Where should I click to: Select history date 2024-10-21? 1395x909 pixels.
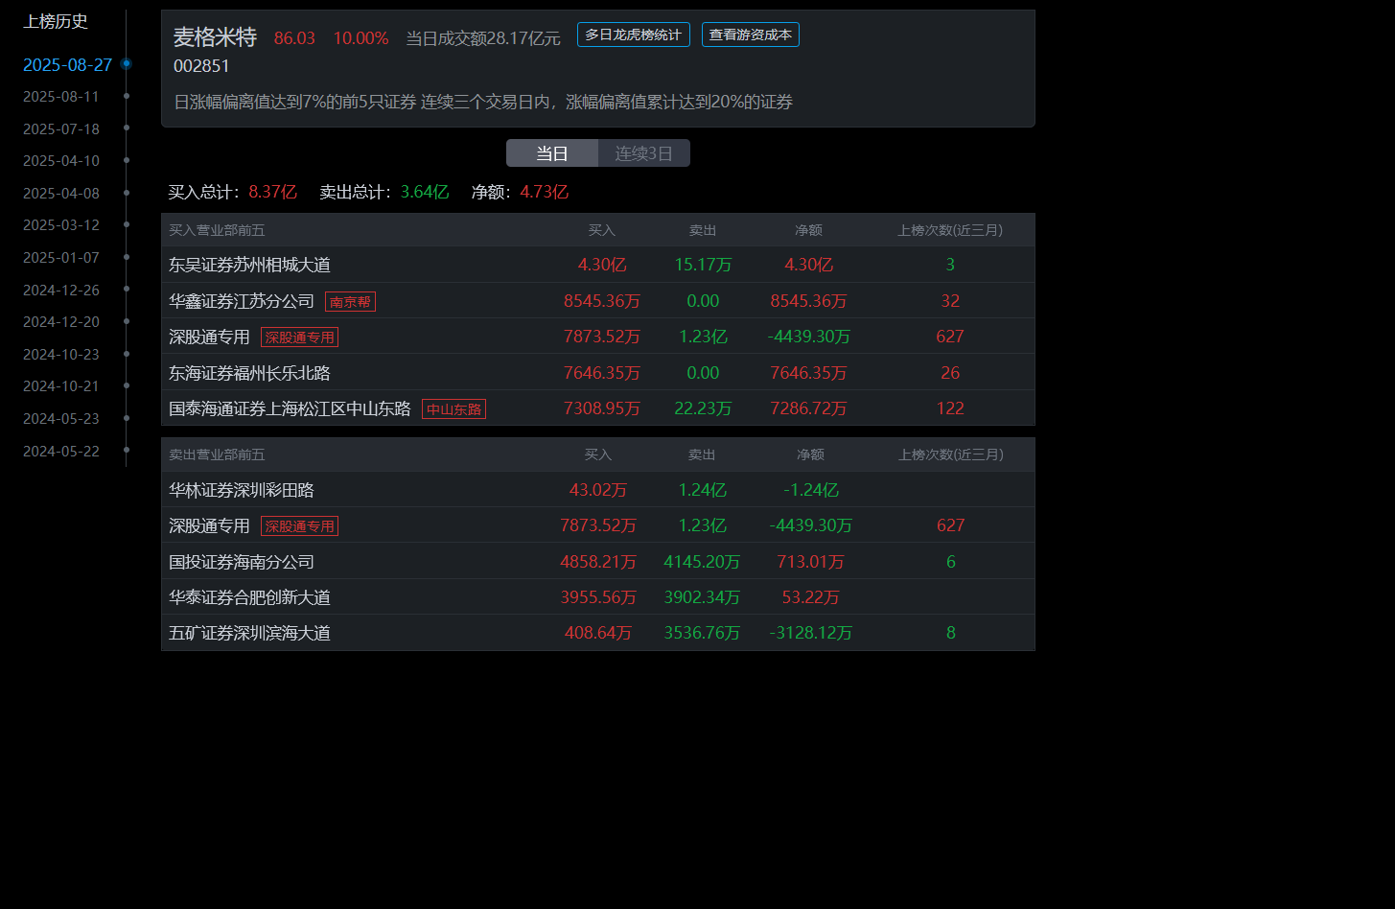coord(61,385)
